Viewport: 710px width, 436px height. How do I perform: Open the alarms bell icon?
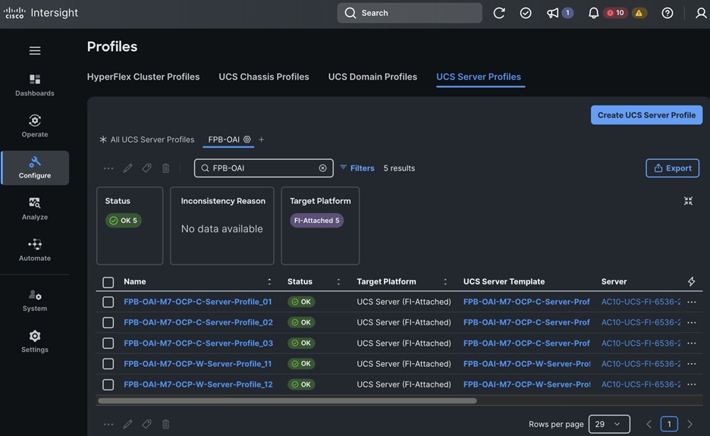click(x=593, y=13)
